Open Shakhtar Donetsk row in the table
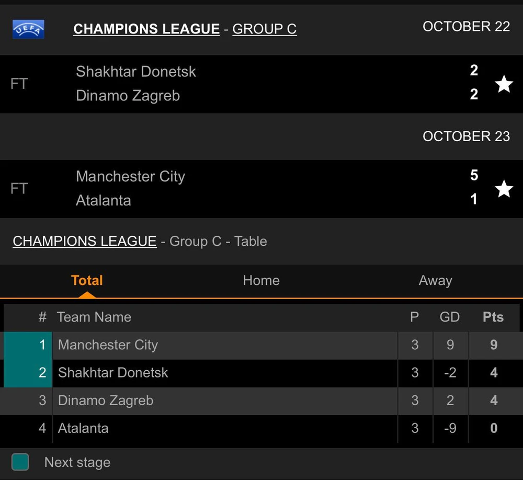This screenshot has width=523, height=480. click(x=113, y=373)
